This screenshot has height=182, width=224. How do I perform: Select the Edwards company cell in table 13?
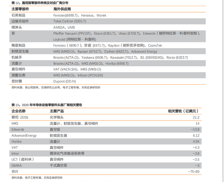click(x=18, y=129)
